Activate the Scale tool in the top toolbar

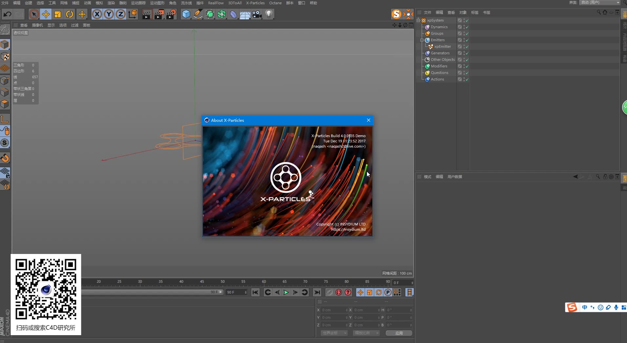pyautogui.click(x=58, y=14)
